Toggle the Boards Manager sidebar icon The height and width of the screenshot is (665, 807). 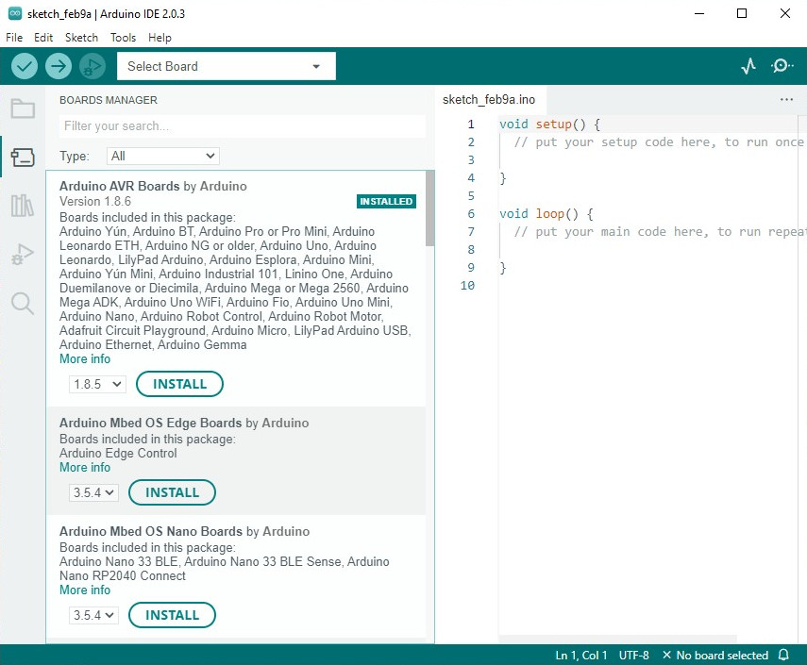[x=23, y=158]
